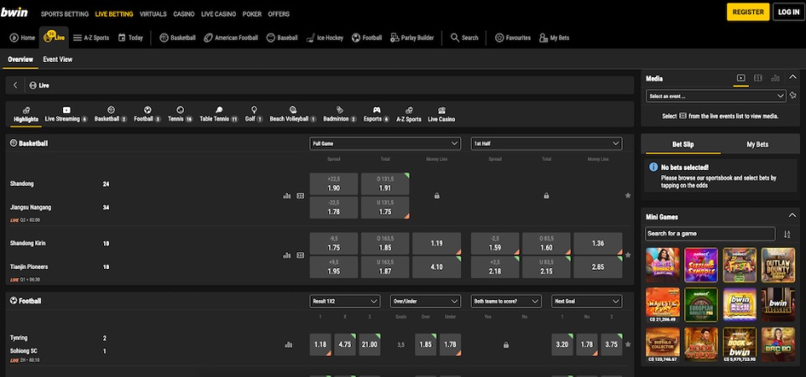The image size is (806, 377).
Task: Open the Casino menu item
Action: click(184, 14)
